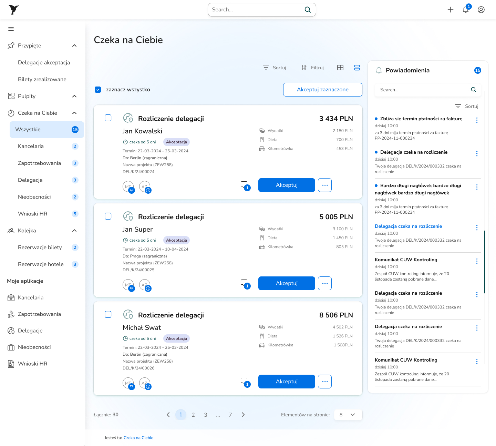Open comment bubble on Jan Kowalski card
The width and height of the screenshot is (496, 446).
pyautogui.click(x=245, y=186)
